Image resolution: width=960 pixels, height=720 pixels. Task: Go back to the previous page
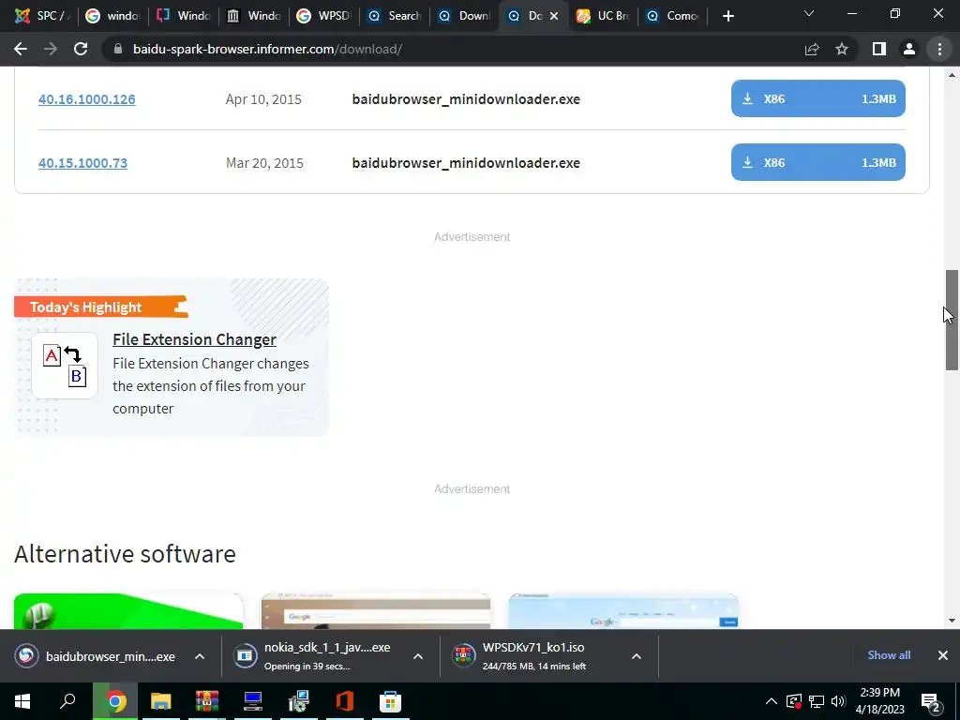(x=21, y=49)
